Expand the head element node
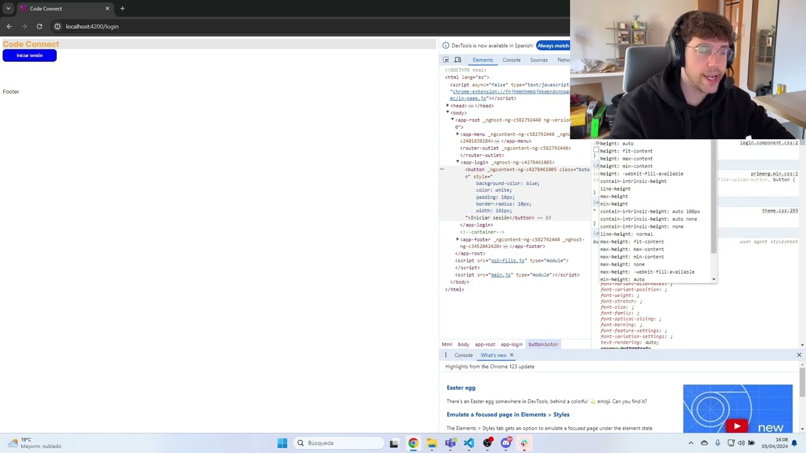The image size is (806, 453). click(448, 106)
